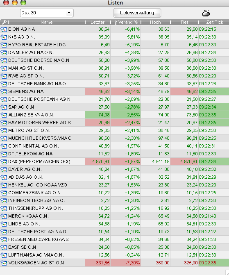Open chart icon for E.ON AG NA
Image resolution: width=229 pixels, height=275 pixels.
click(4, 29)
